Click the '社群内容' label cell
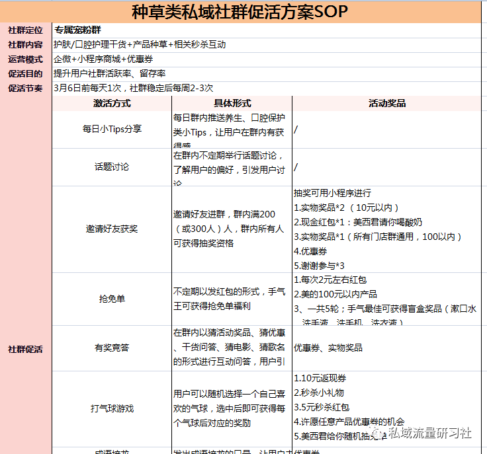Viewport: 487px width, 454px height. click(x=25, y=45)
